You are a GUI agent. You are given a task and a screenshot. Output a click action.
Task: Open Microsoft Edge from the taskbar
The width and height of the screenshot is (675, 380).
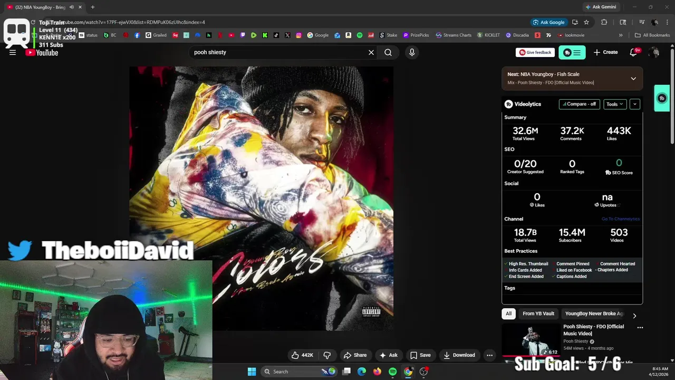[x=362, y=372]
